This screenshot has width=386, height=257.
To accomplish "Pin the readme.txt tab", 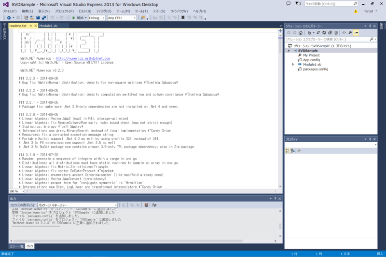I will (31, 26).
